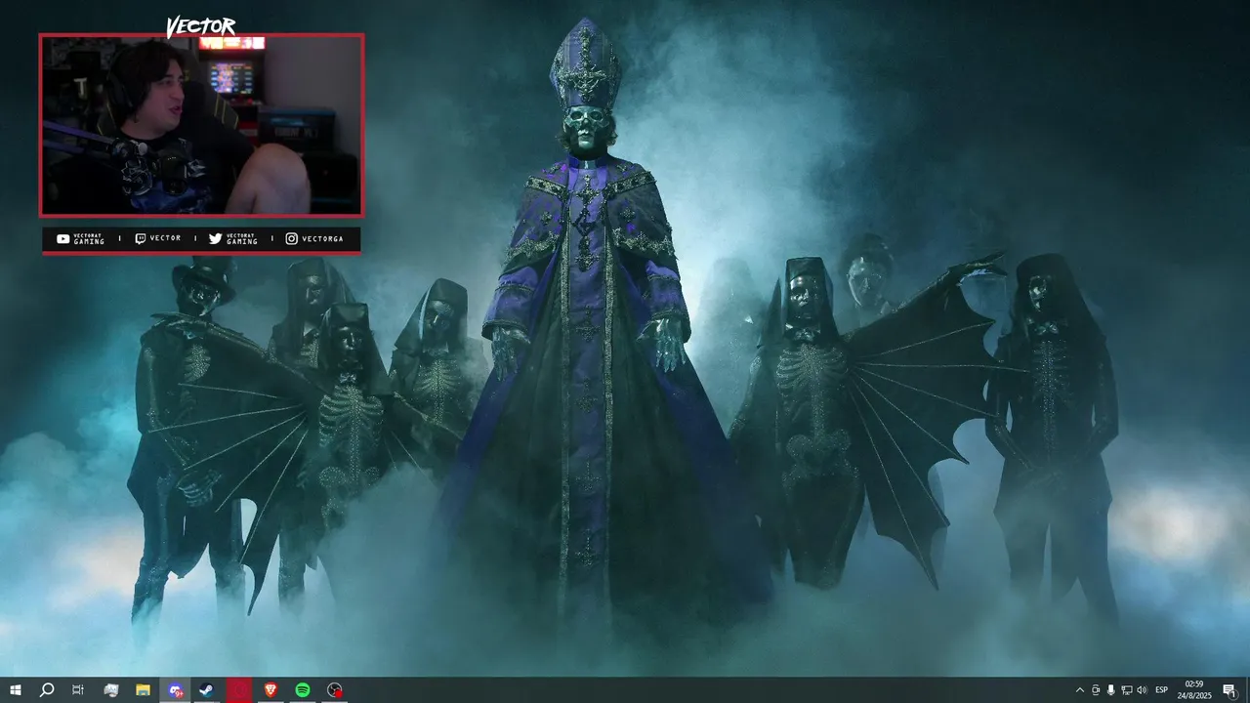The width and height of the screenshot is (1250, 703).
Task: Open the app left of File Explorer
Action: 111,690
